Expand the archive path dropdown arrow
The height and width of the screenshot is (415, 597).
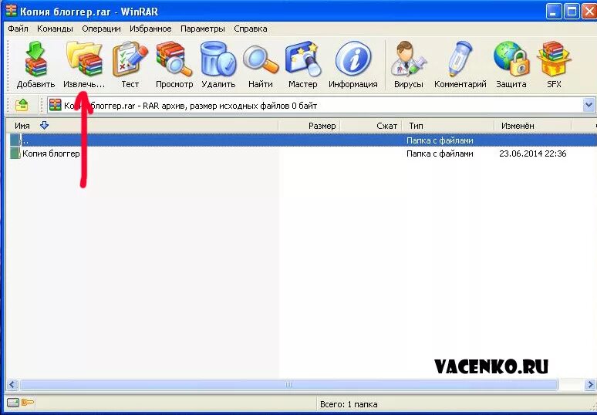click(589, 105)
